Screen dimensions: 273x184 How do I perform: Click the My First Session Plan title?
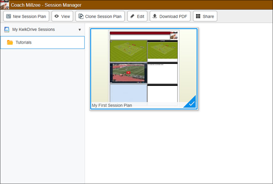[112, 105]
